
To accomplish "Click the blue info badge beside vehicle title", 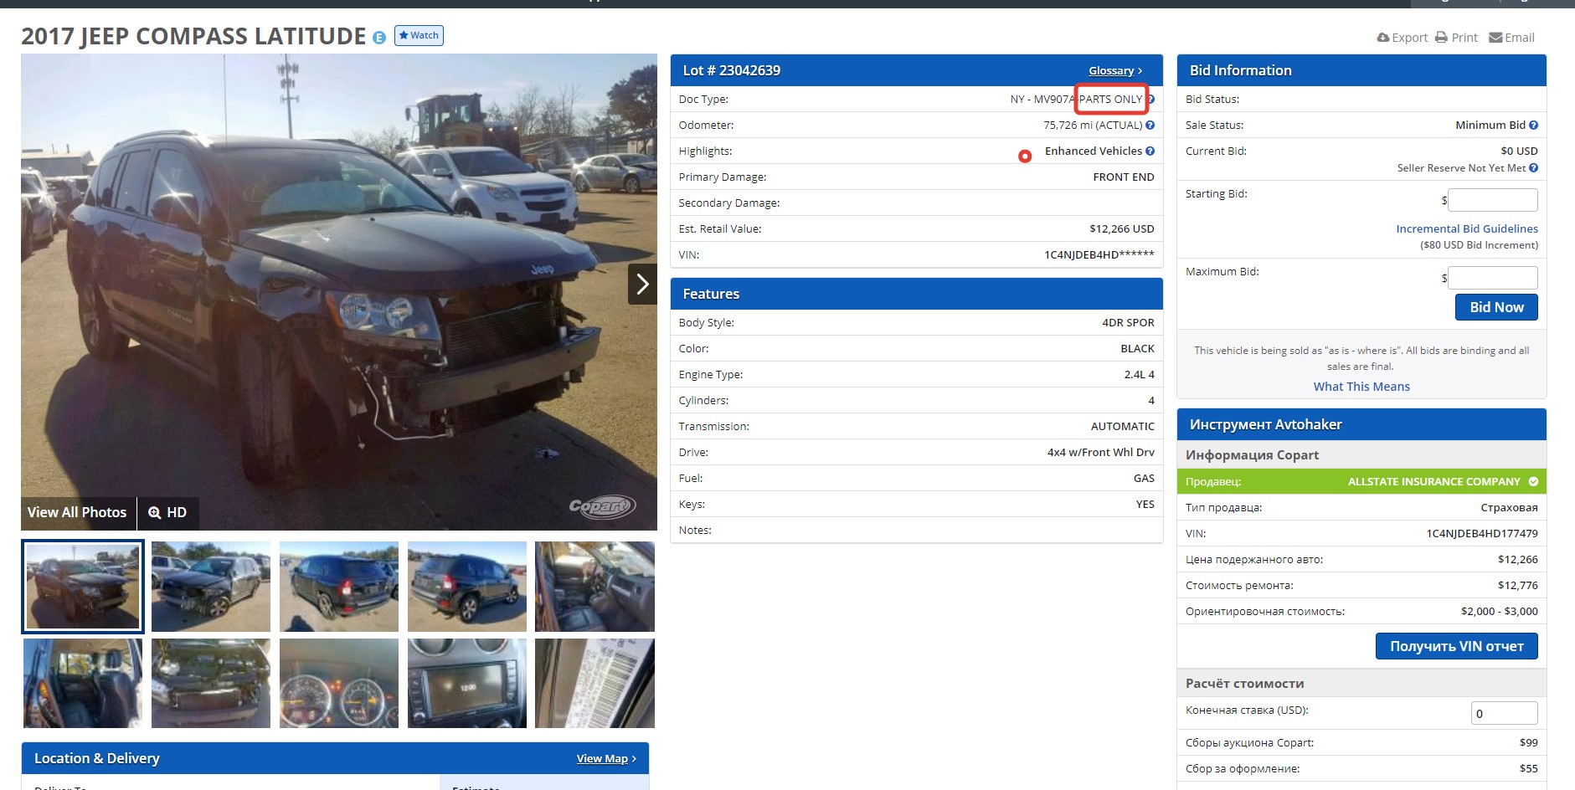I will 379,38.
